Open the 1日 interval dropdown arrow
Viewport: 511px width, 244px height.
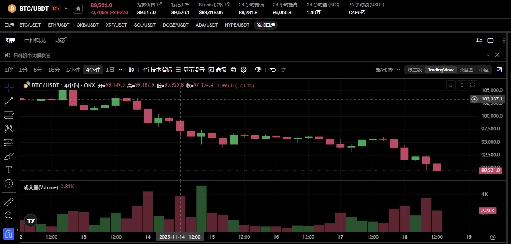tap(121, 70)
